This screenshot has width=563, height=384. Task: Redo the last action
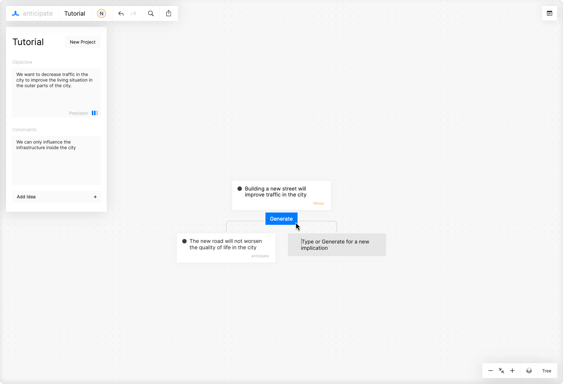(x=134, y=13)
